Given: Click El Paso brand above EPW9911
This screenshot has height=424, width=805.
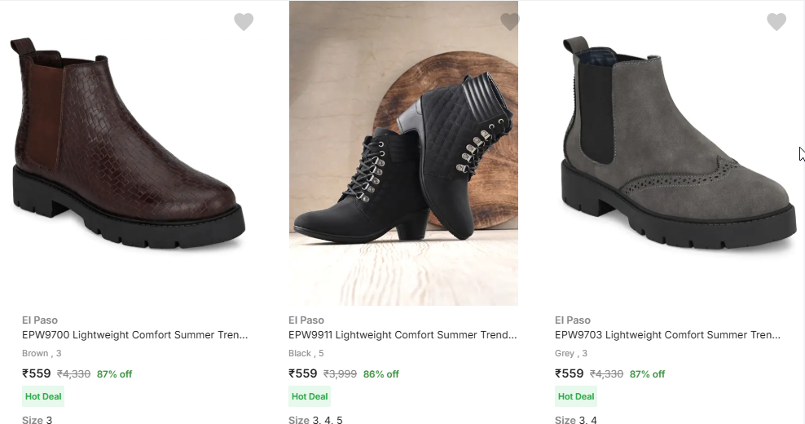Looking at the screenshot, I should click(x=306, y=320).
